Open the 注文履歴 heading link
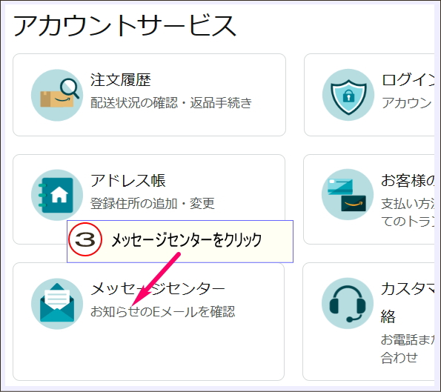The height and width of the screenshot is (392, 441). click(x=121, y=80)
